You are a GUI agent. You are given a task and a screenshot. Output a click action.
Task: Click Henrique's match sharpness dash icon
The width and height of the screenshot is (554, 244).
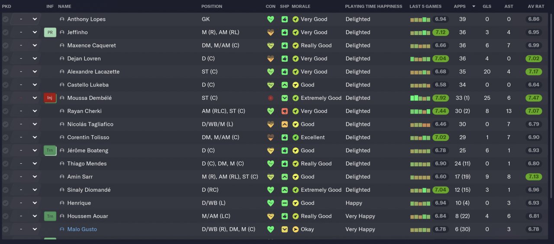pyautogui.click(x=284, y=203)
